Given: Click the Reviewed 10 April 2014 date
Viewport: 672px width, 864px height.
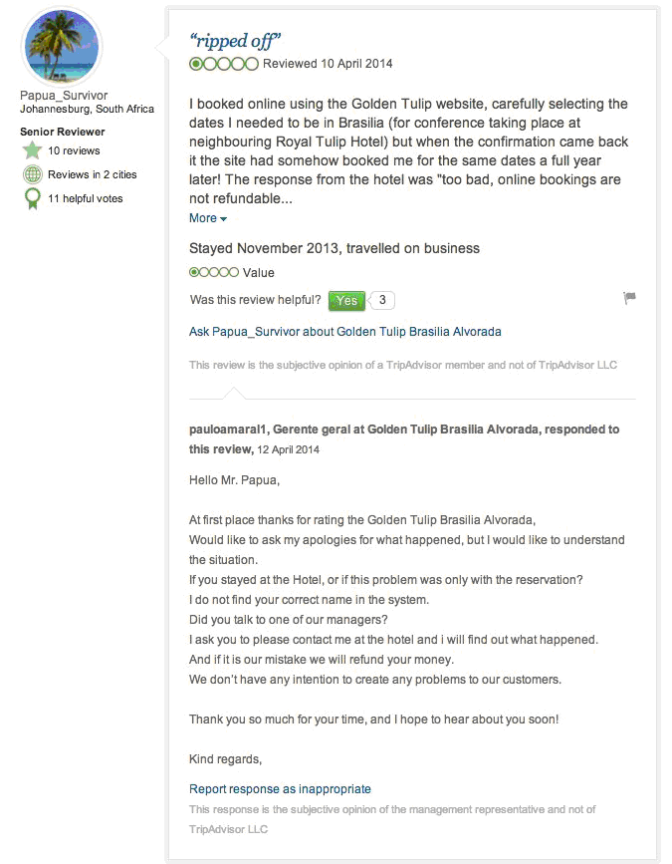Looking at the screenshot, I should (328, 64).
